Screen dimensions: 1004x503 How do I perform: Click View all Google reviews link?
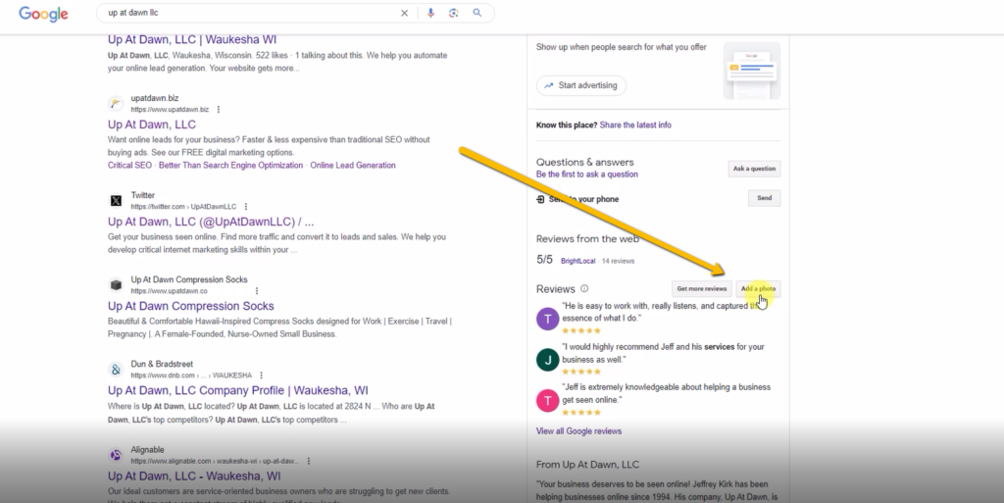click(578, 431)
